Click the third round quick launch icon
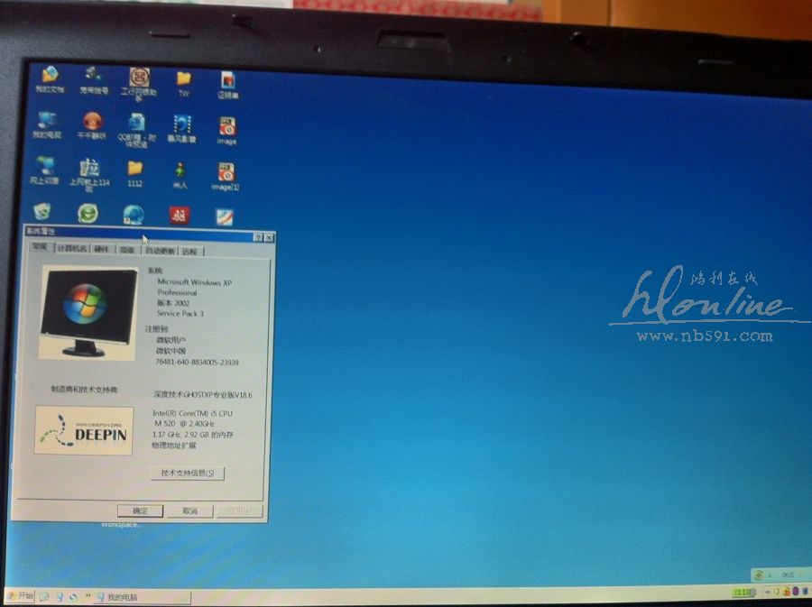The image size is (812, 607). coord(73,597)
